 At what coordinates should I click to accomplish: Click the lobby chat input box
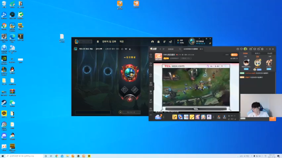pos(93,112)
